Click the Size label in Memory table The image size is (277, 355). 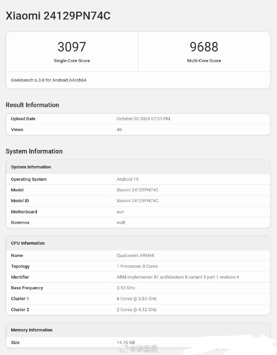pyautogui.click(x=15, y=342)
